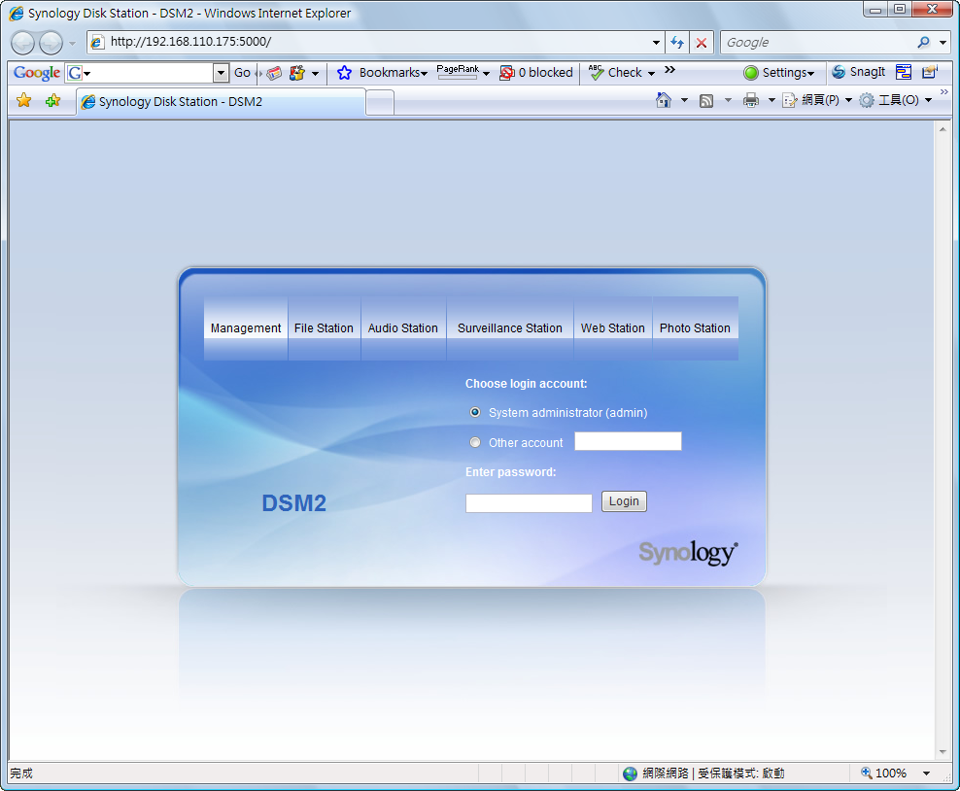Click the Google toolbar Go button

point(242,73)
